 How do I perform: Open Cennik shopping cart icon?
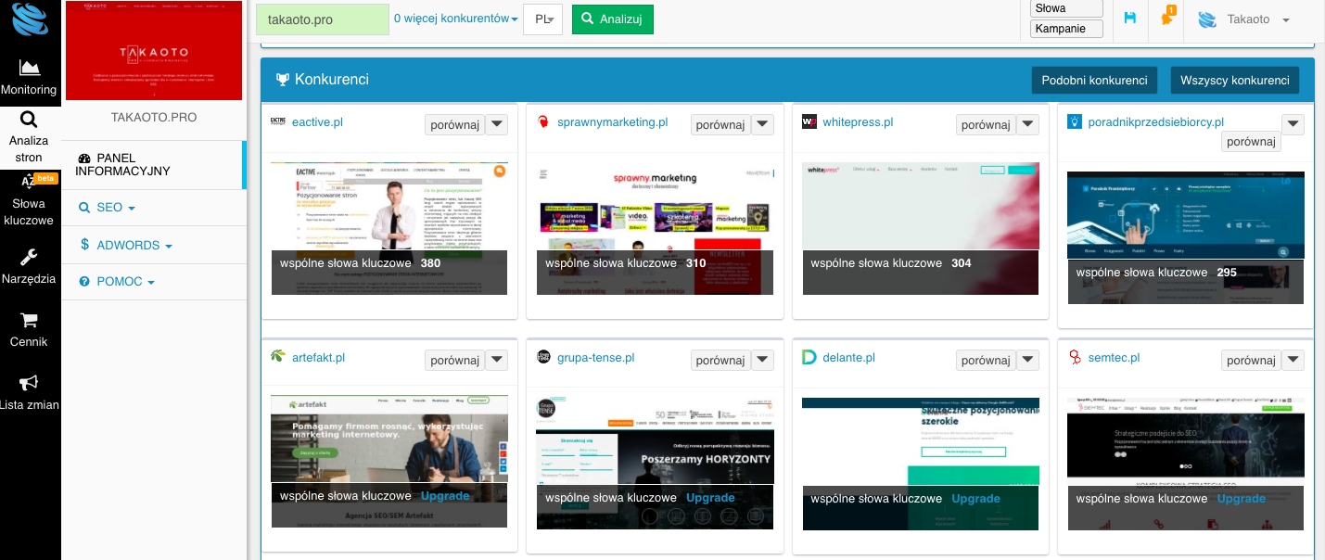click(29, 320)
